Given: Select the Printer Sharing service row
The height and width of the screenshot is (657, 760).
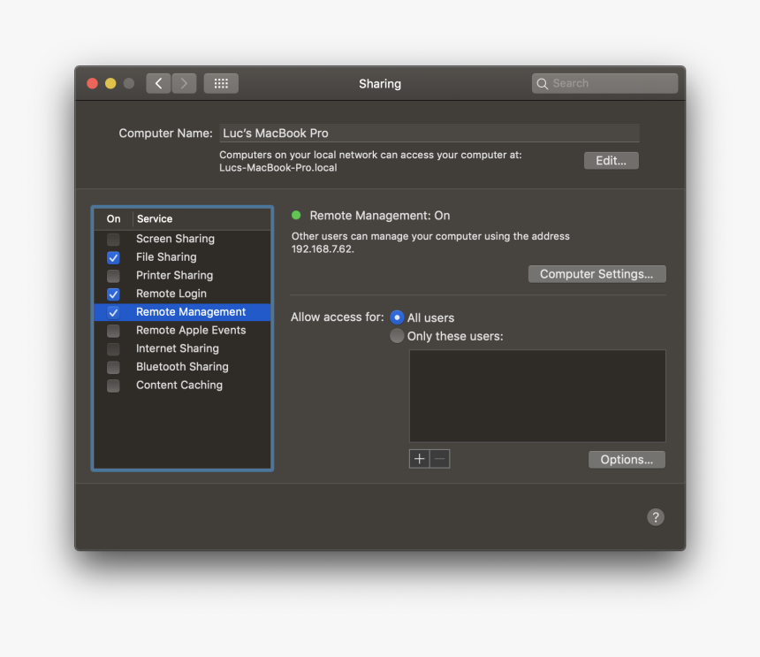Looking at the screenshot, I should [182, 275].
